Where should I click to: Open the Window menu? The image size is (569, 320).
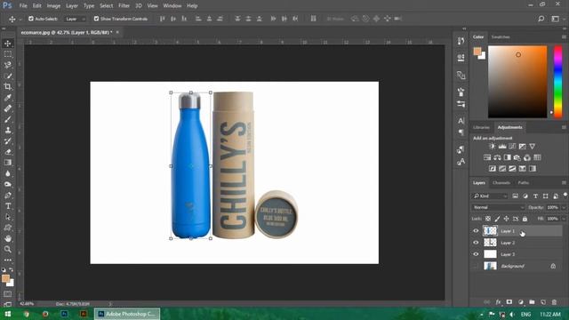tap(172, 6)
